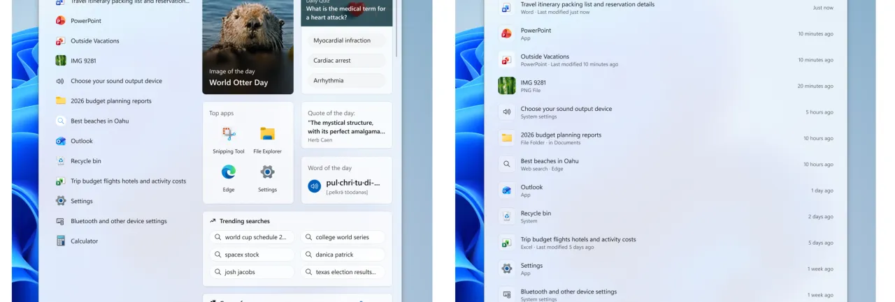The width and height of the screenshot is (895, 302).
Task: Click sound settings speaker icon in detailed list
Action: tap(506, 112)
